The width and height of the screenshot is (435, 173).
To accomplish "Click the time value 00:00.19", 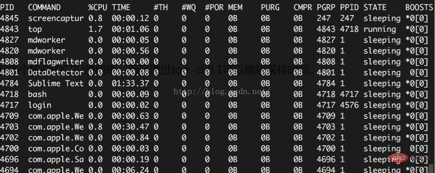I will [x=130, y=160].
